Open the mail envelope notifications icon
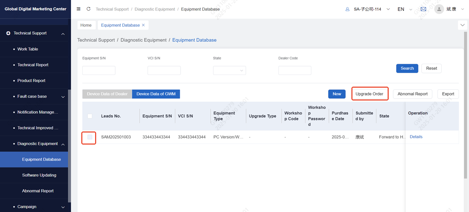The width and height of the screenshot is (469, 212). [x=423, y=9]
